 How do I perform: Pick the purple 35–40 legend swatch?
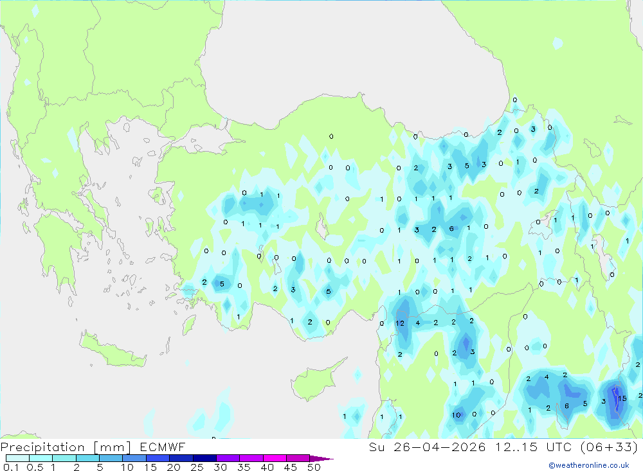pos(251,458)
